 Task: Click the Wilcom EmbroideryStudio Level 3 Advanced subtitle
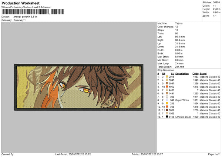(x=26, y=7)
